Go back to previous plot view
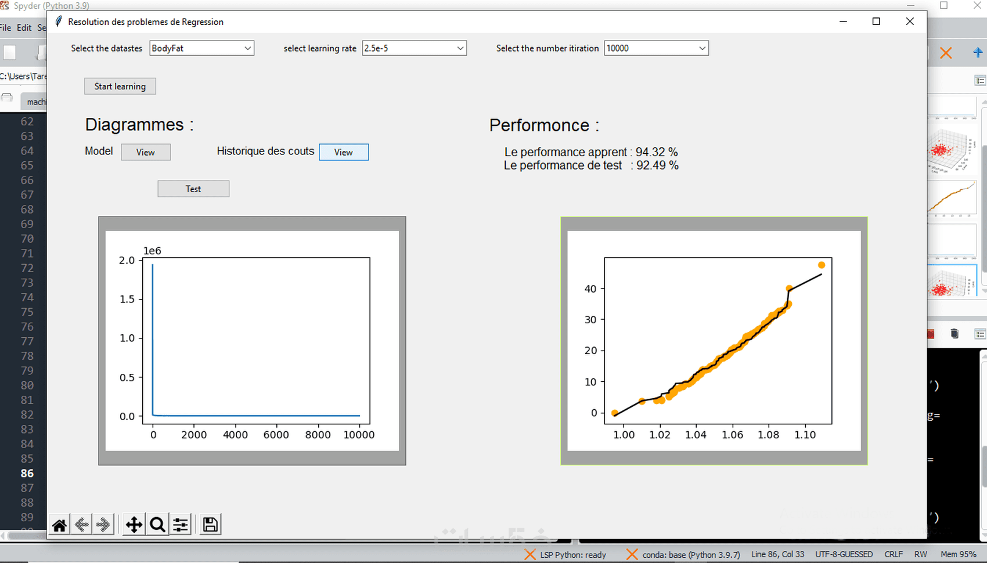 coord(82,525)
